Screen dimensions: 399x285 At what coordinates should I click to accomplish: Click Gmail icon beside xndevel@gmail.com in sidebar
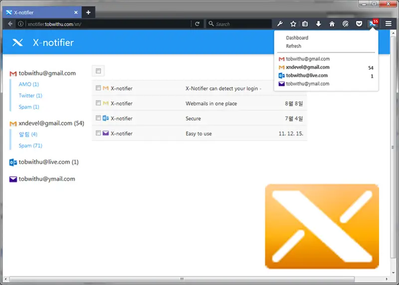click(x=13, y=124)
